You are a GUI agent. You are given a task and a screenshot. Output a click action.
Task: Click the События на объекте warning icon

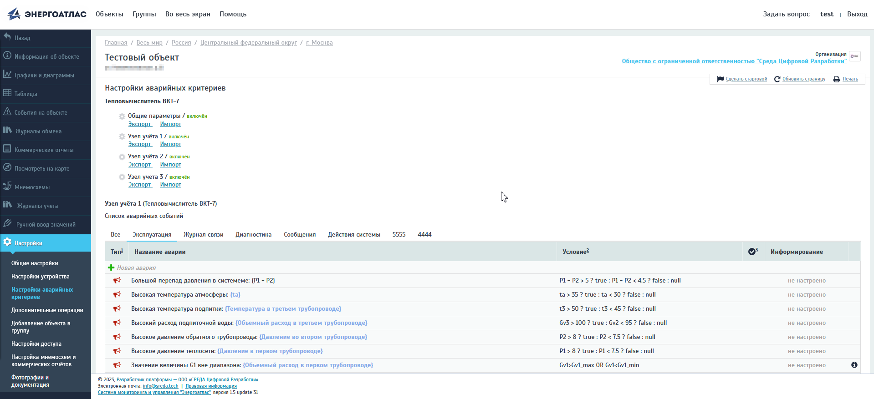(x=7, y=111)
